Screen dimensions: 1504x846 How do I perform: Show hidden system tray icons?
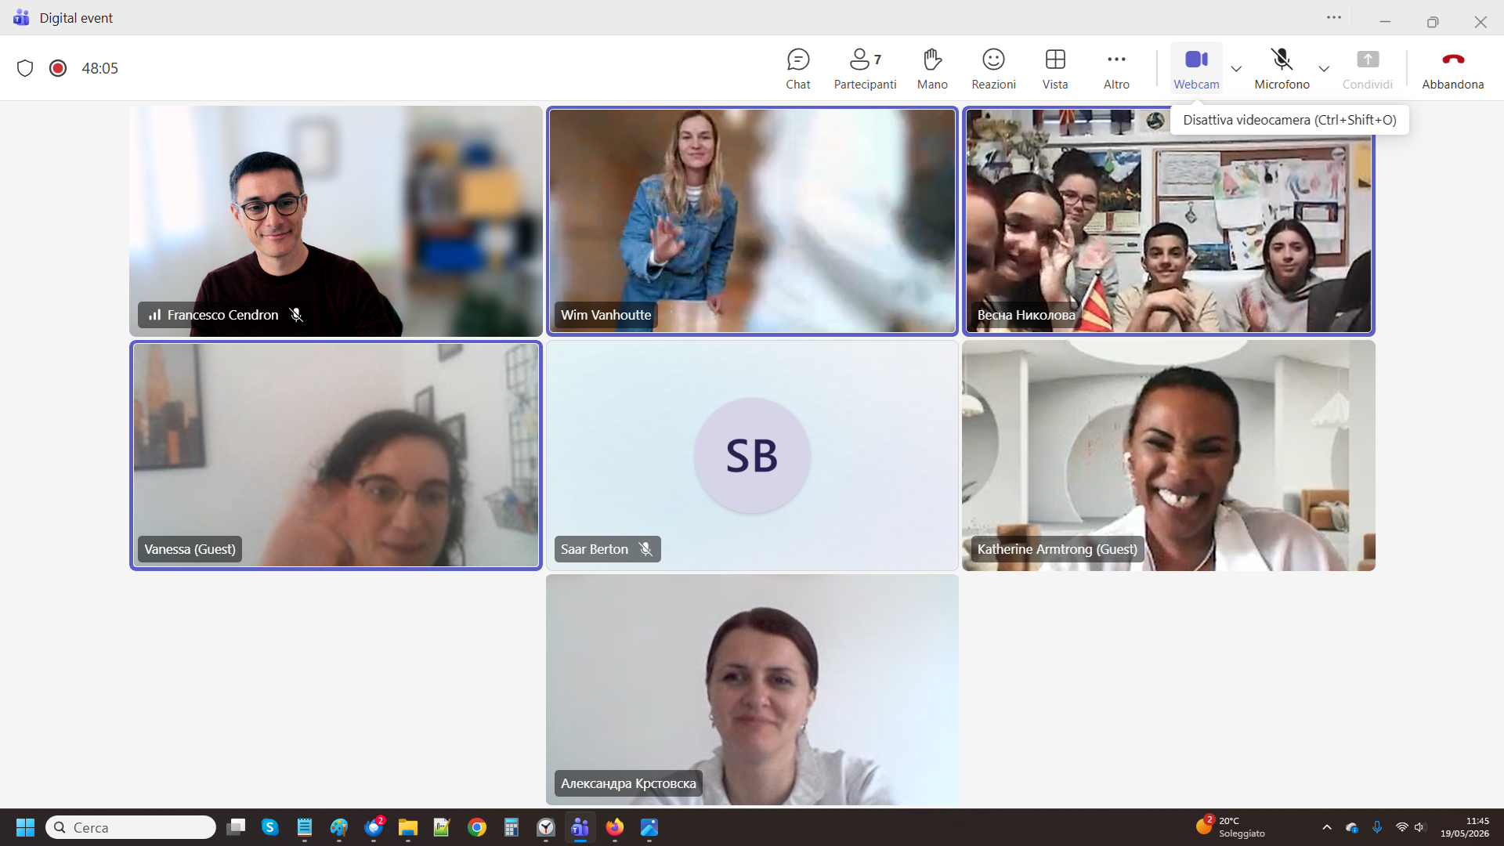(1326, 827)
